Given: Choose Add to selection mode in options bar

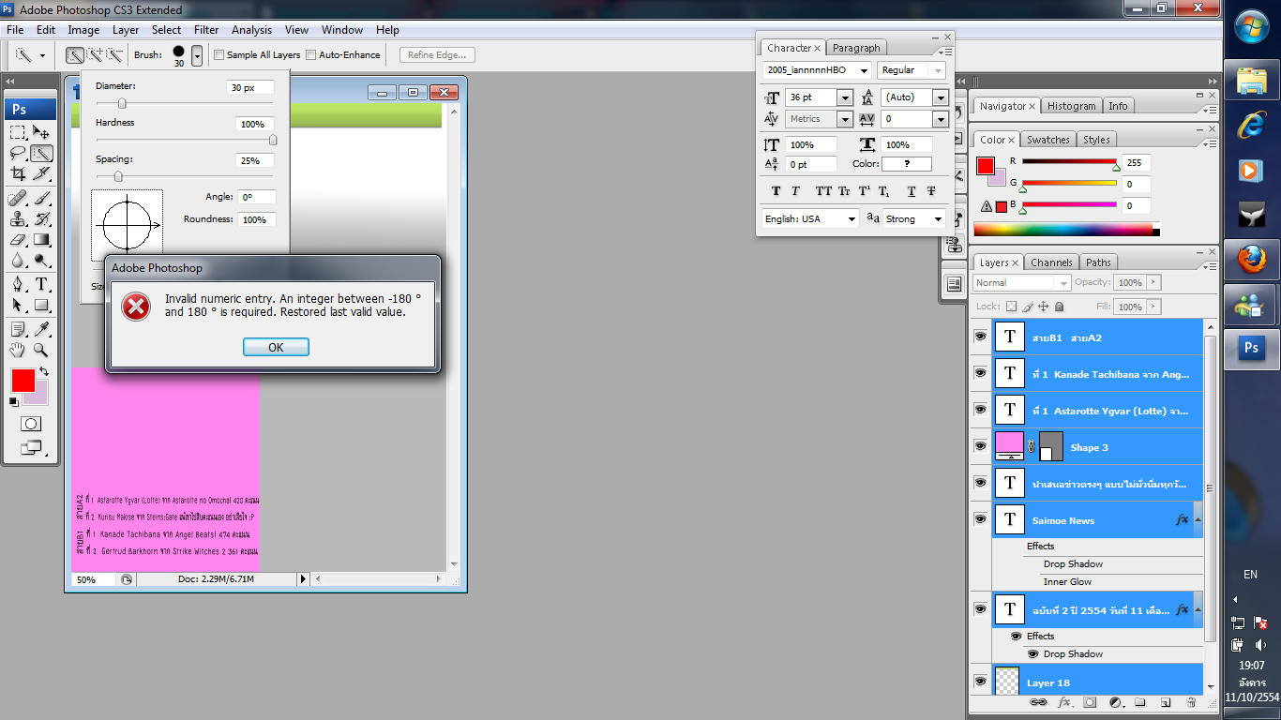Looking at the screenshot, I should [x=93, y=55].
